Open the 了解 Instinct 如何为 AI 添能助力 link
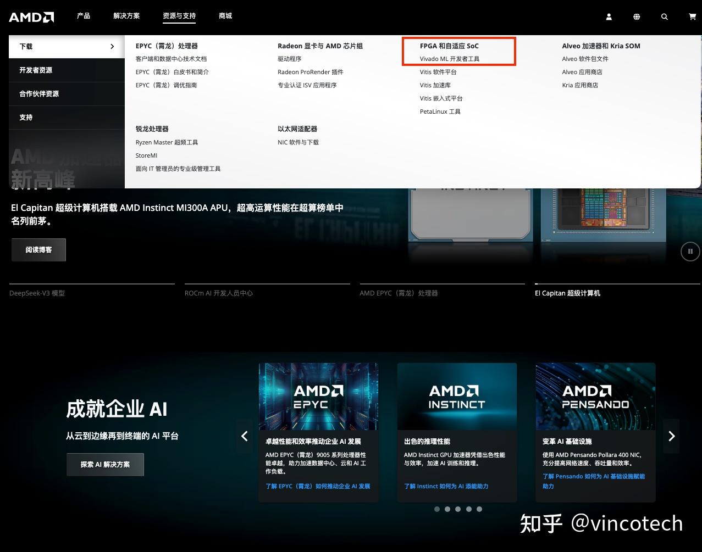The image size is (702, 552). click(446, 486)
